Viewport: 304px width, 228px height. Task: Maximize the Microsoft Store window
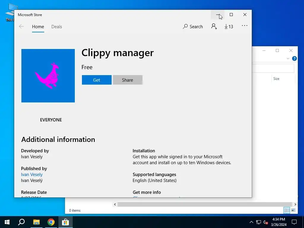click(231, 15)
